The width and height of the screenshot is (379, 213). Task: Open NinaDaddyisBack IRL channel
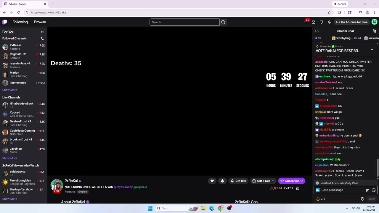pos(24,105)
